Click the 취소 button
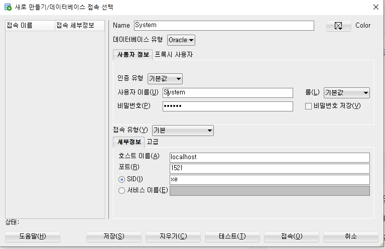Screen dimensions: 385x249 [351, 236]
